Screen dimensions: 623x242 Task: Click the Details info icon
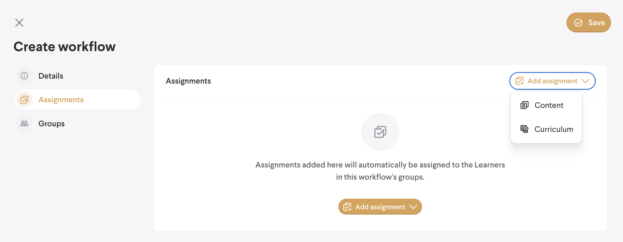click(x=24, y=76)
